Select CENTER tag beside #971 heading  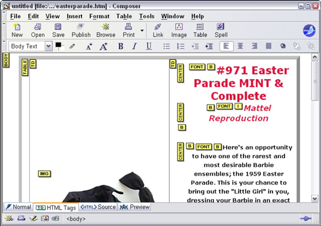point(180,73)
